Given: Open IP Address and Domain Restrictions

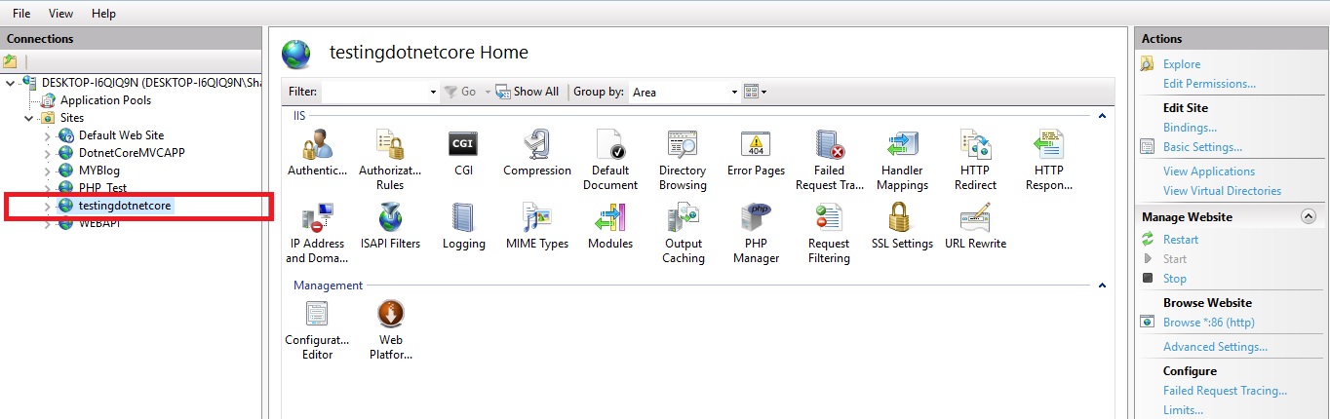Looking at the screenshot, I should [316, 234].
